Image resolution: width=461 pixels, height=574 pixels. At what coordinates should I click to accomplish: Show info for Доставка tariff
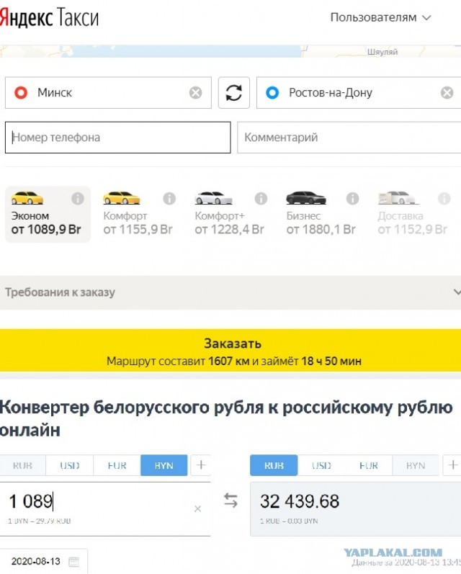point(444,198)
